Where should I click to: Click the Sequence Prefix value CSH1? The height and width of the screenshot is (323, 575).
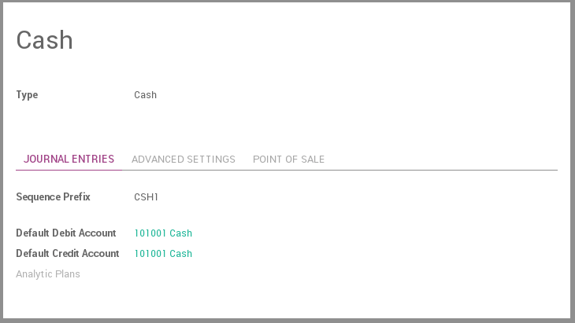[x=147, y=197]
